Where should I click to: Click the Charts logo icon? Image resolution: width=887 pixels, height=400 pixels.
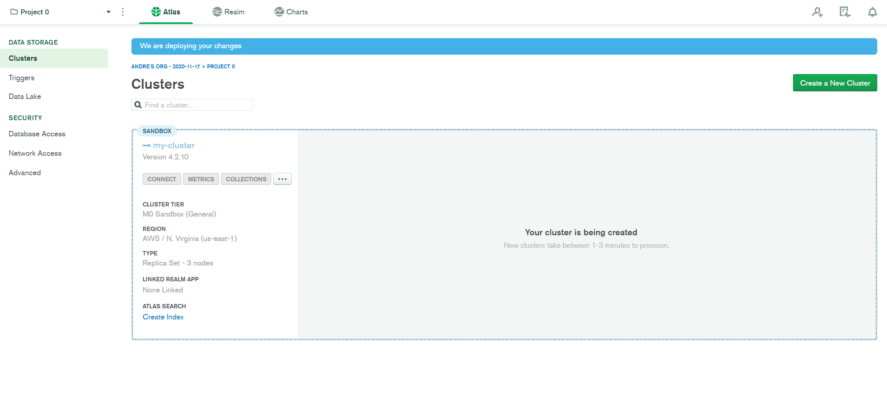pyautogui.click(x=279, y=12)
